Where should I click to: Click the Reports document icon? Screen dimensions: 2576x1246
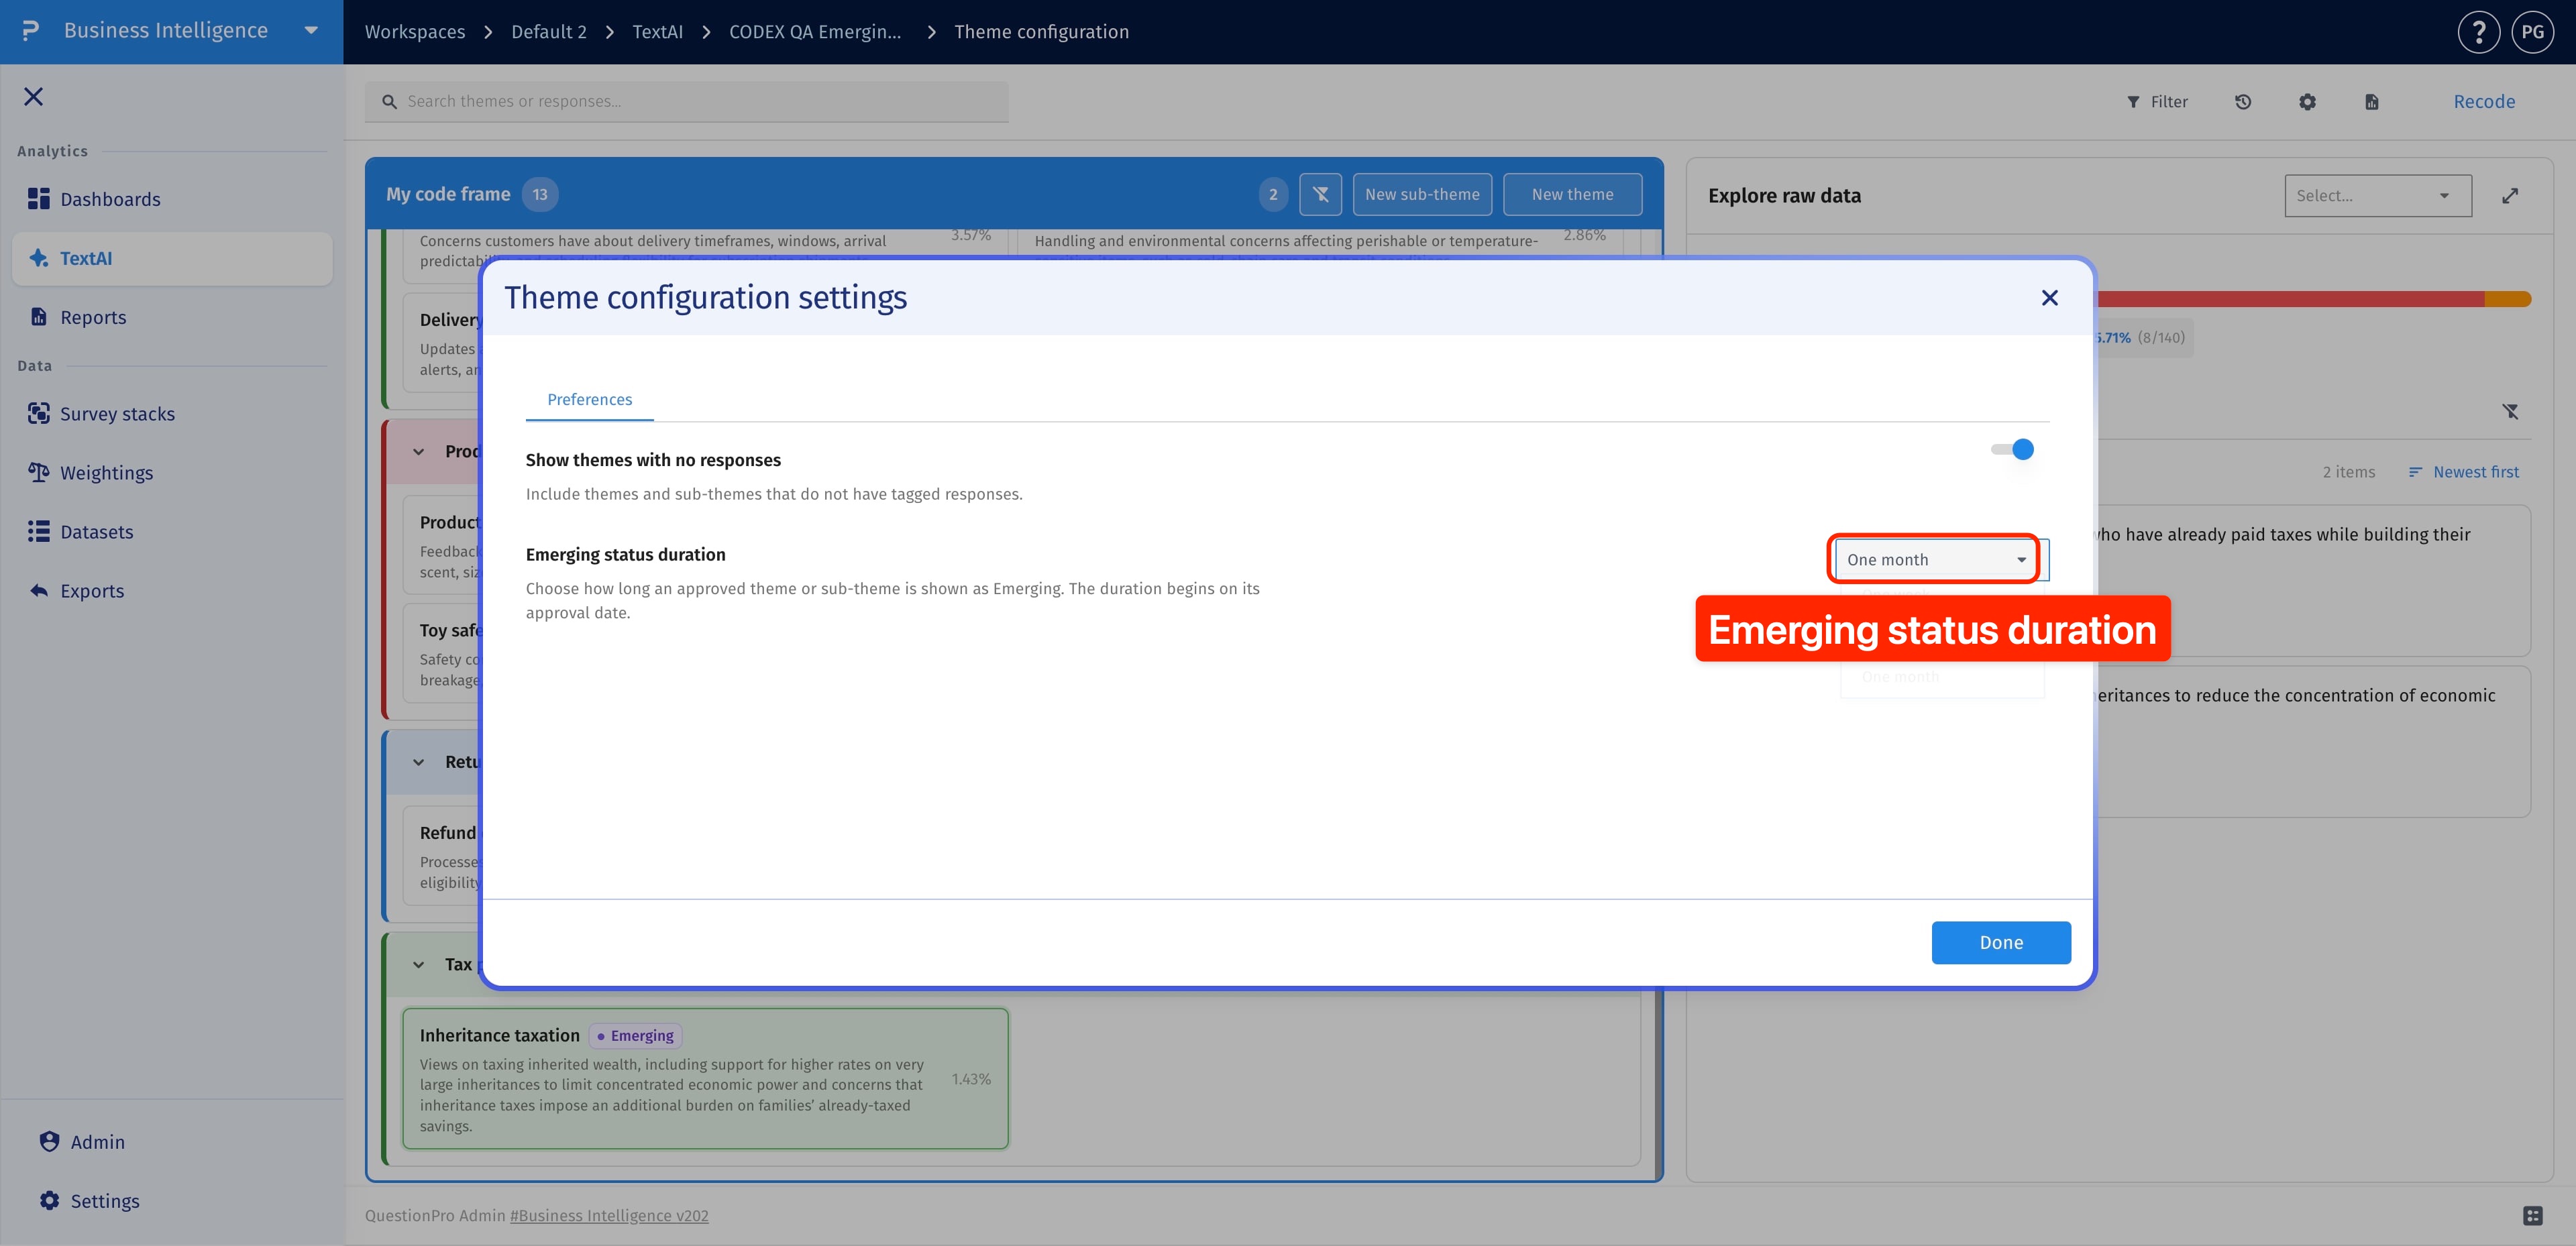[x=39, y=317]
